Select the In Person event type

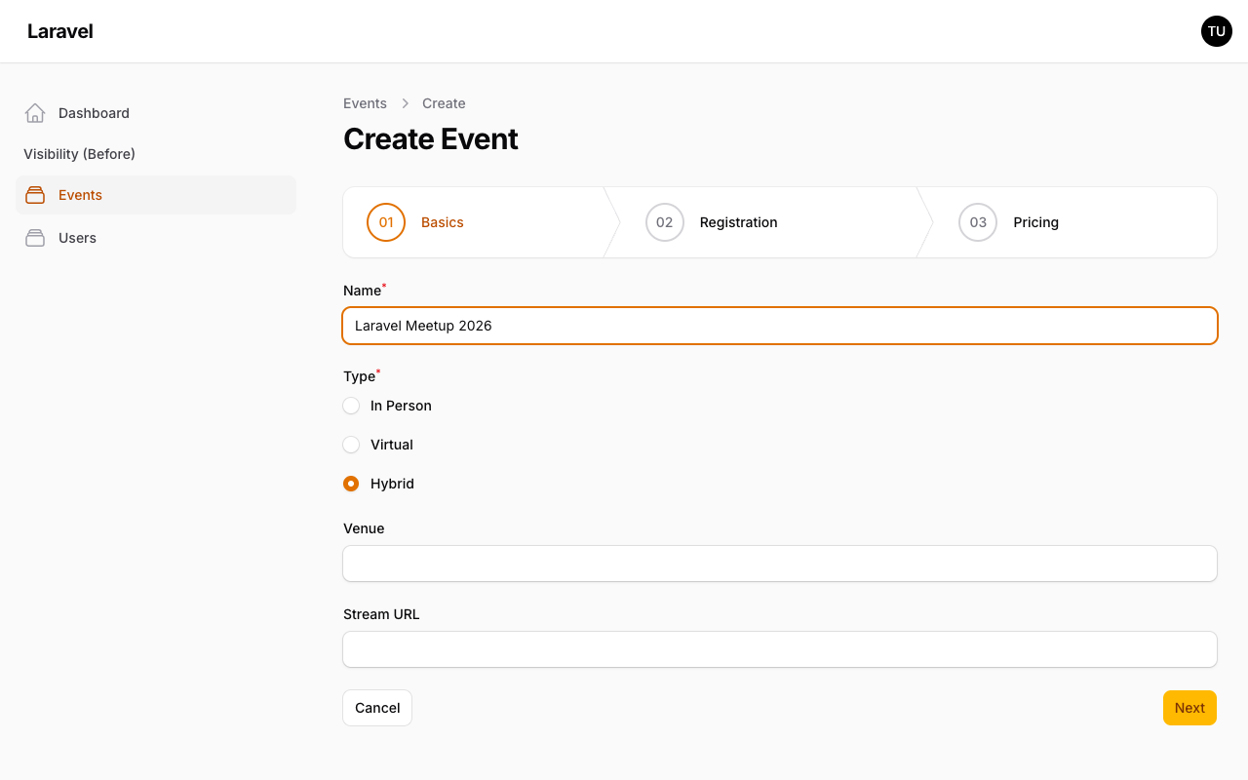(351, 406)
